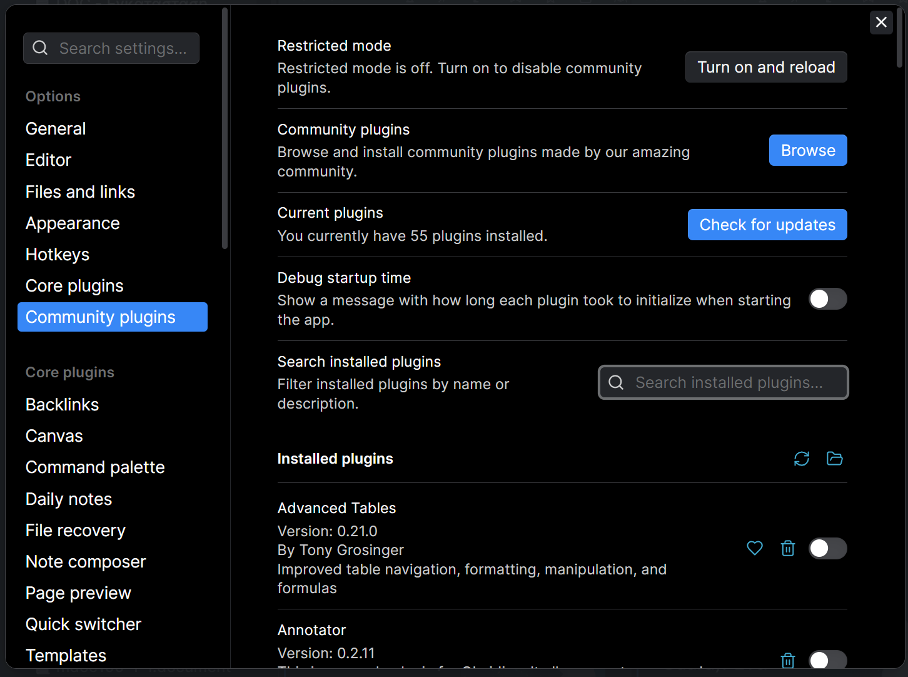908x677 pixels.
Task: Toggle Debug startup time switch
Action: click(828, 299)
